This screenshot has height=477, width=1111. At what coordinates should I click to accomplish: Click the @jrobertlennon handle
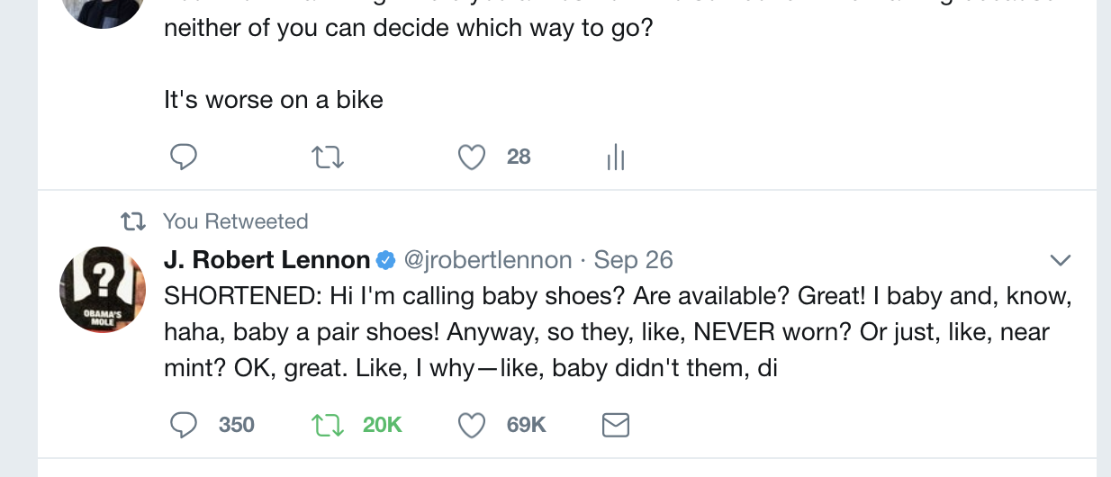(487, 260)
